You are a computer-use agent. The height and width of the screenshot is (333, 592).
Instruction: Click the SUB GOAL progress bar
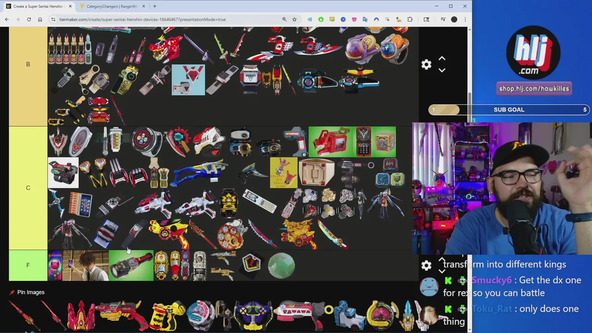tap(509, 110)
